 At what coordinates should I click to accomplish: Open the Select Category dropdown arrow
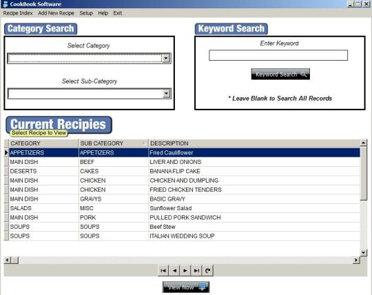tap(166, 58)
